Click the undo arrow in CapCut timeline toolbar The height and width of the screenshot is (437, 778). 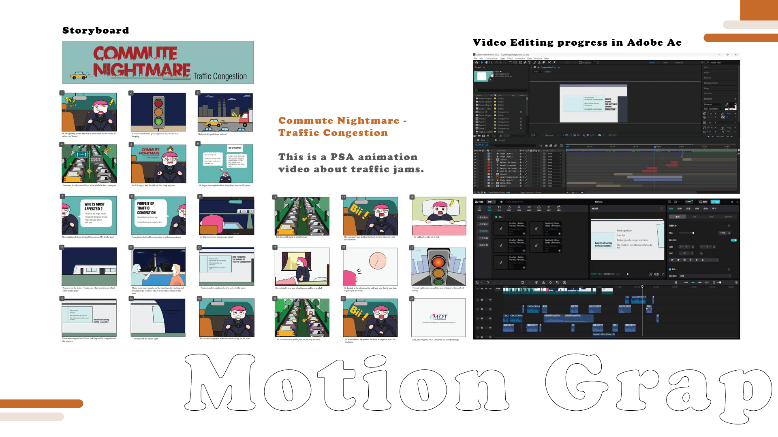tap(488, 282)
